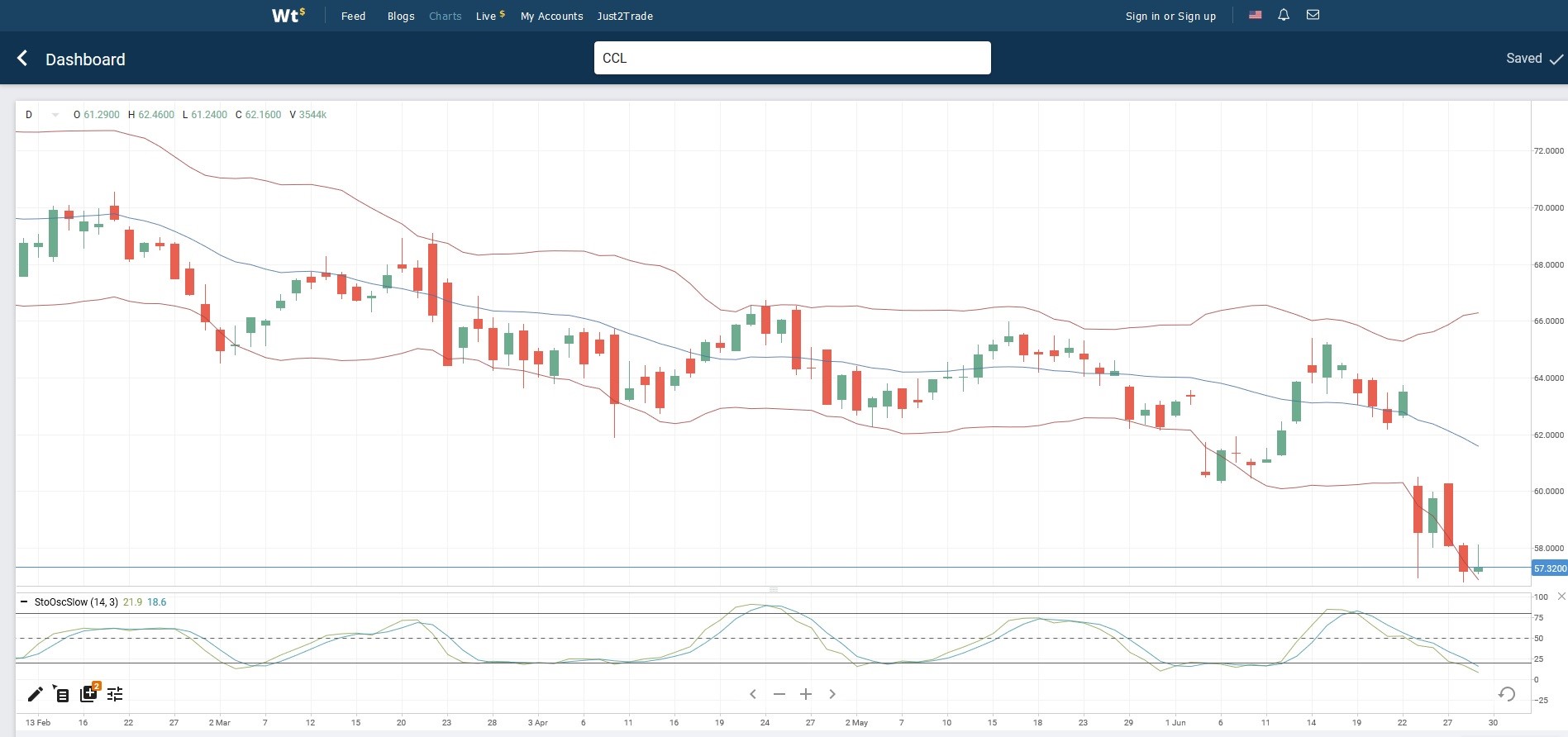The width and height of the screenshot is (1568, 737).
Task: Open the D timeframe selector
Action: 29,115
